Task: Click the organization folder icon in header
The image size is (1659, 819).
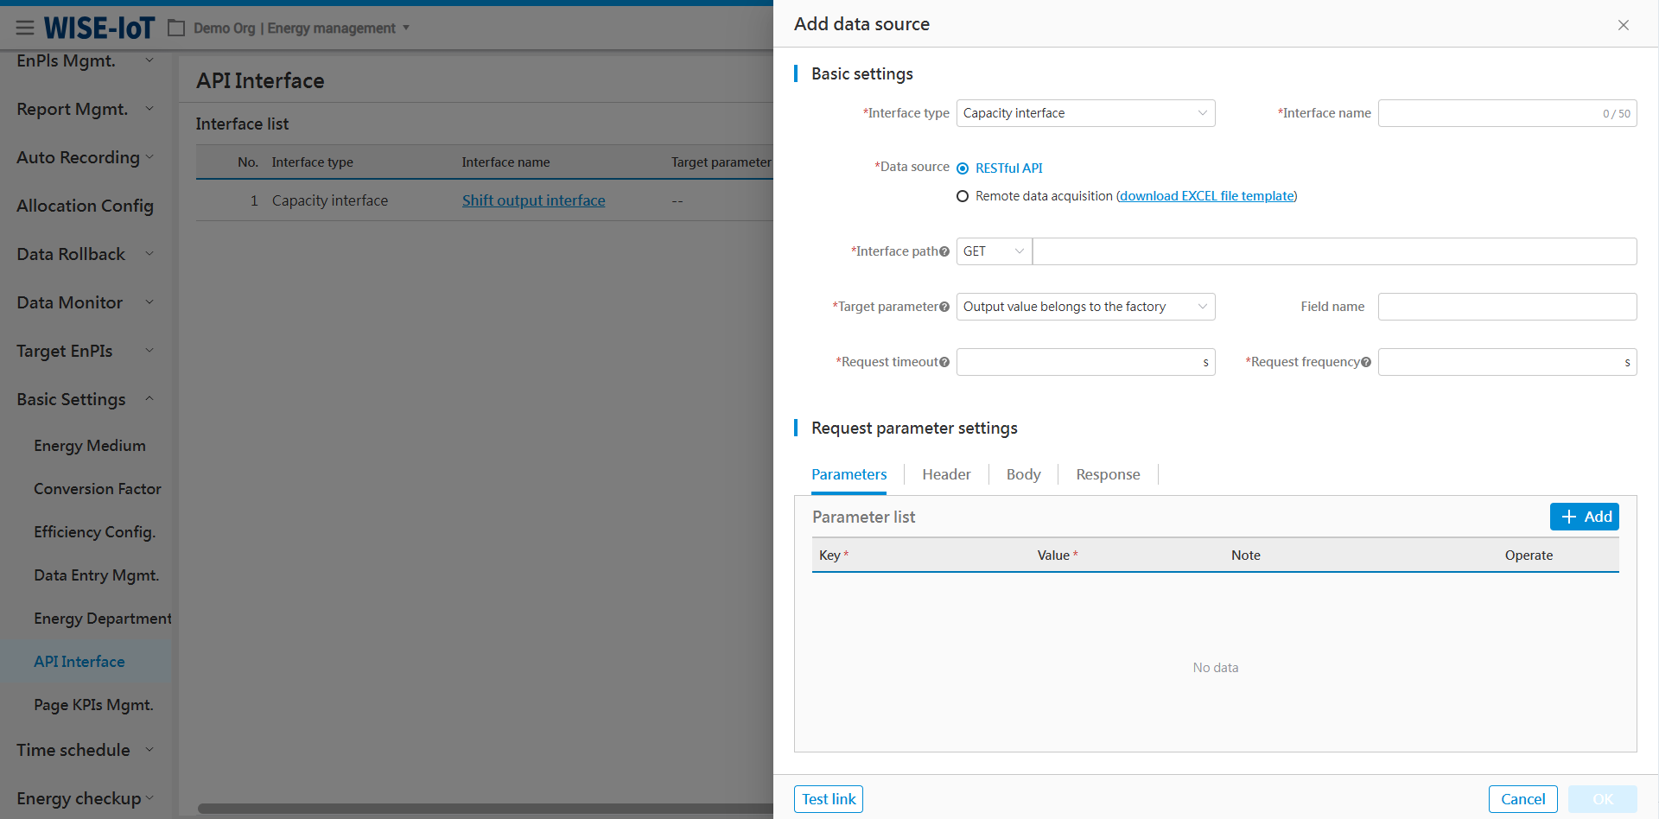Action: coord(176,29)
